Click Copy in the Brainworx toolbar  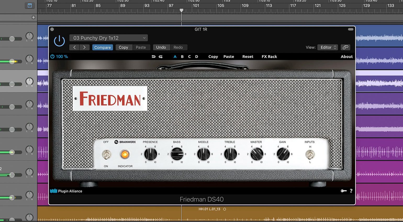pos(213,56)
